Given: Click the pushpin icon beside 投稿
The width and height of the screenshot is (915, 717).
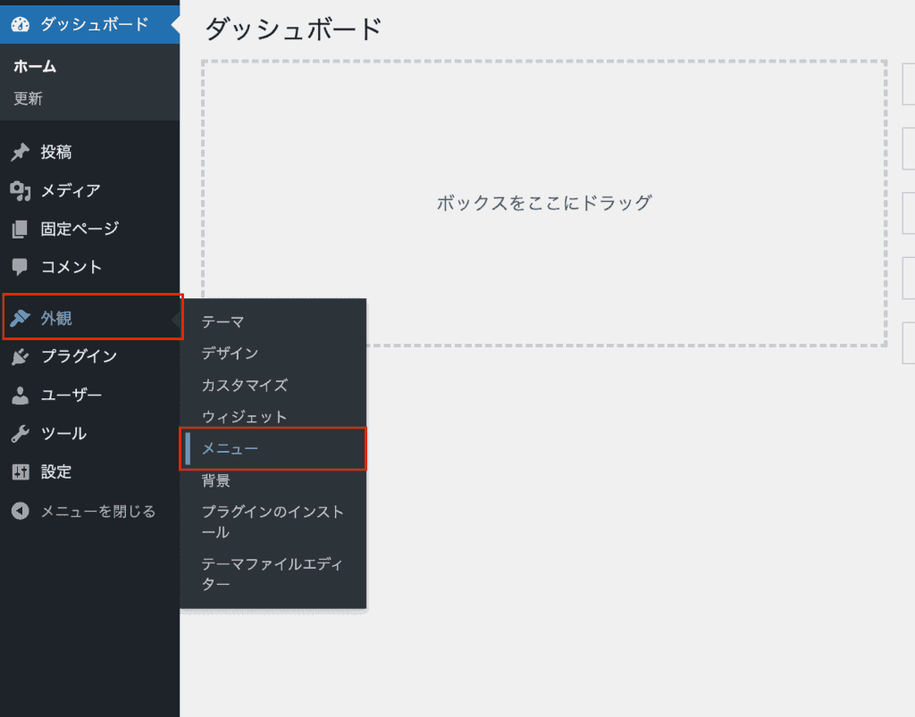Looking at the screenshot, I should click(21, 153).
